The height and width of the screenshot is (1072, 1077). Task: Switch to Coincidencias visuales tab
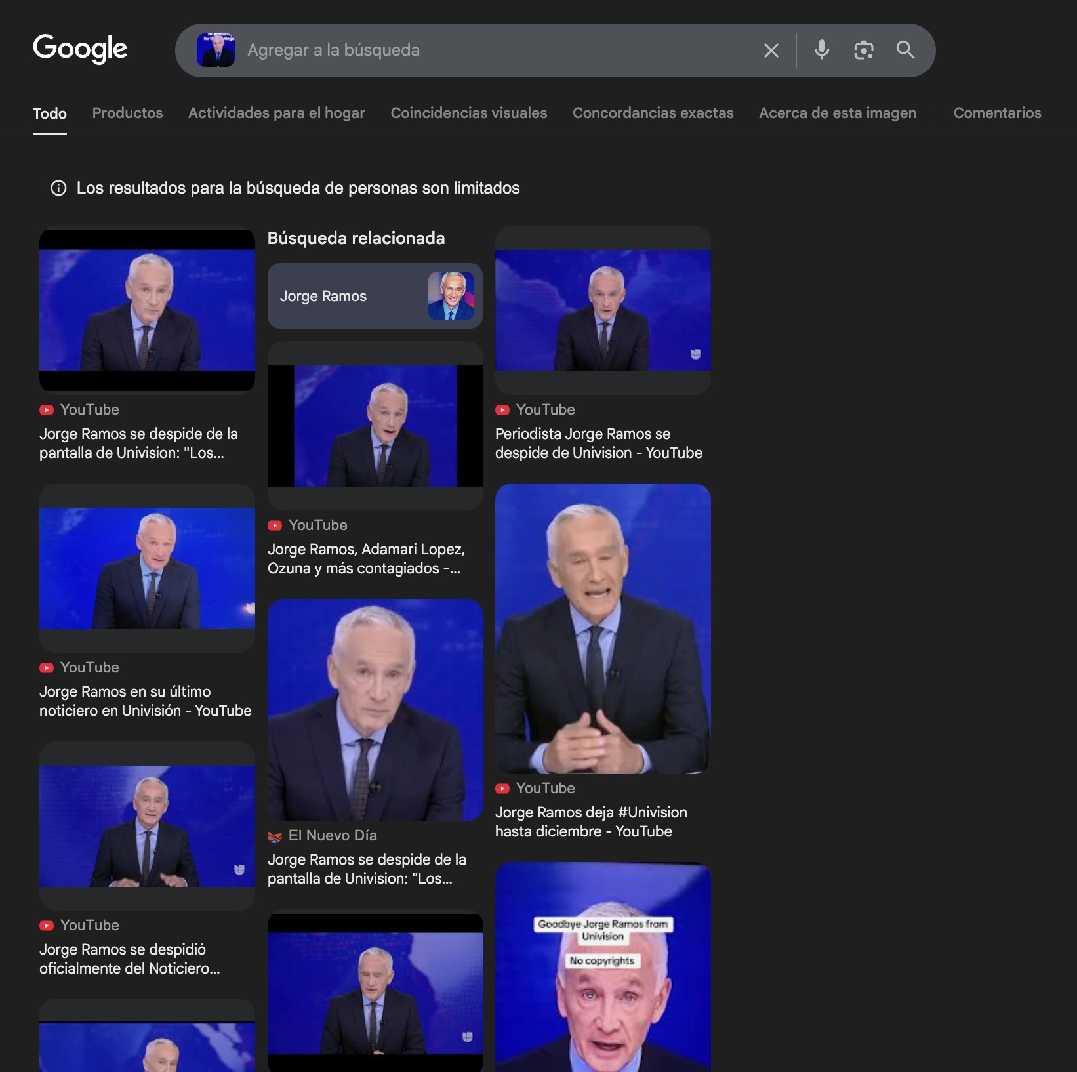pos(468,113)
